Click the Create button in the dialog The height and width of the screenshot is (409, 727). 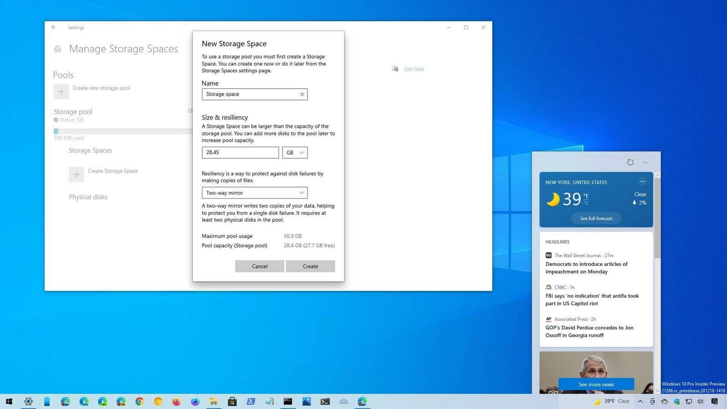coord(310,266)
